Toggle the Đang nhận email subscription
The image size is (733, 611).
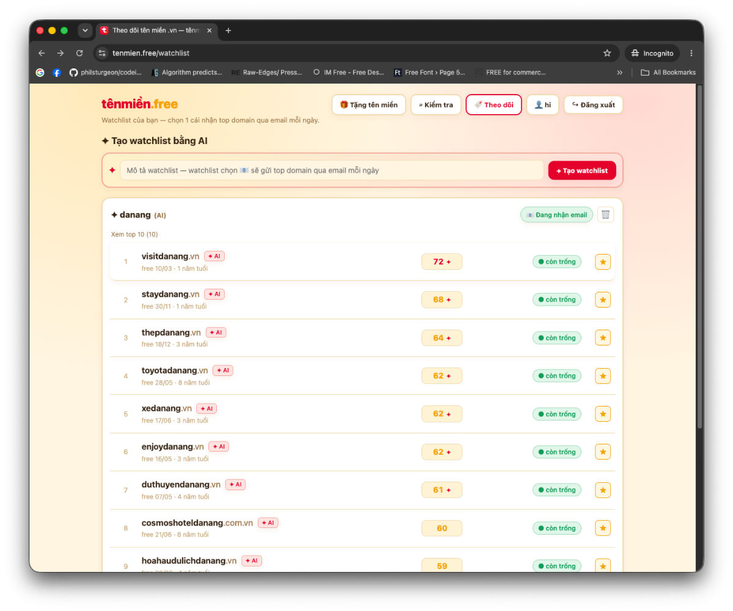[x=556, y=214]
